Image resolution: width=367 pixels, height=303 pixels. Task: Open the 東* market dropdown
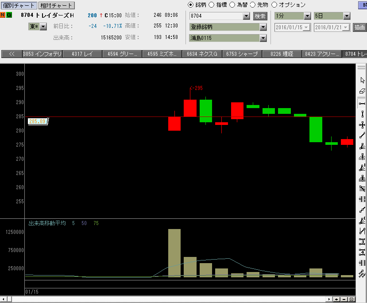pos(43,27)
